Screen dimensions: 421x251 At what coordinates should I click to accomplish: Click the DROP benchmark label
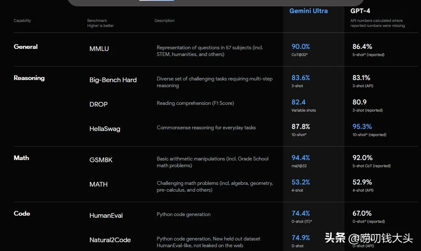pos(99,104)
